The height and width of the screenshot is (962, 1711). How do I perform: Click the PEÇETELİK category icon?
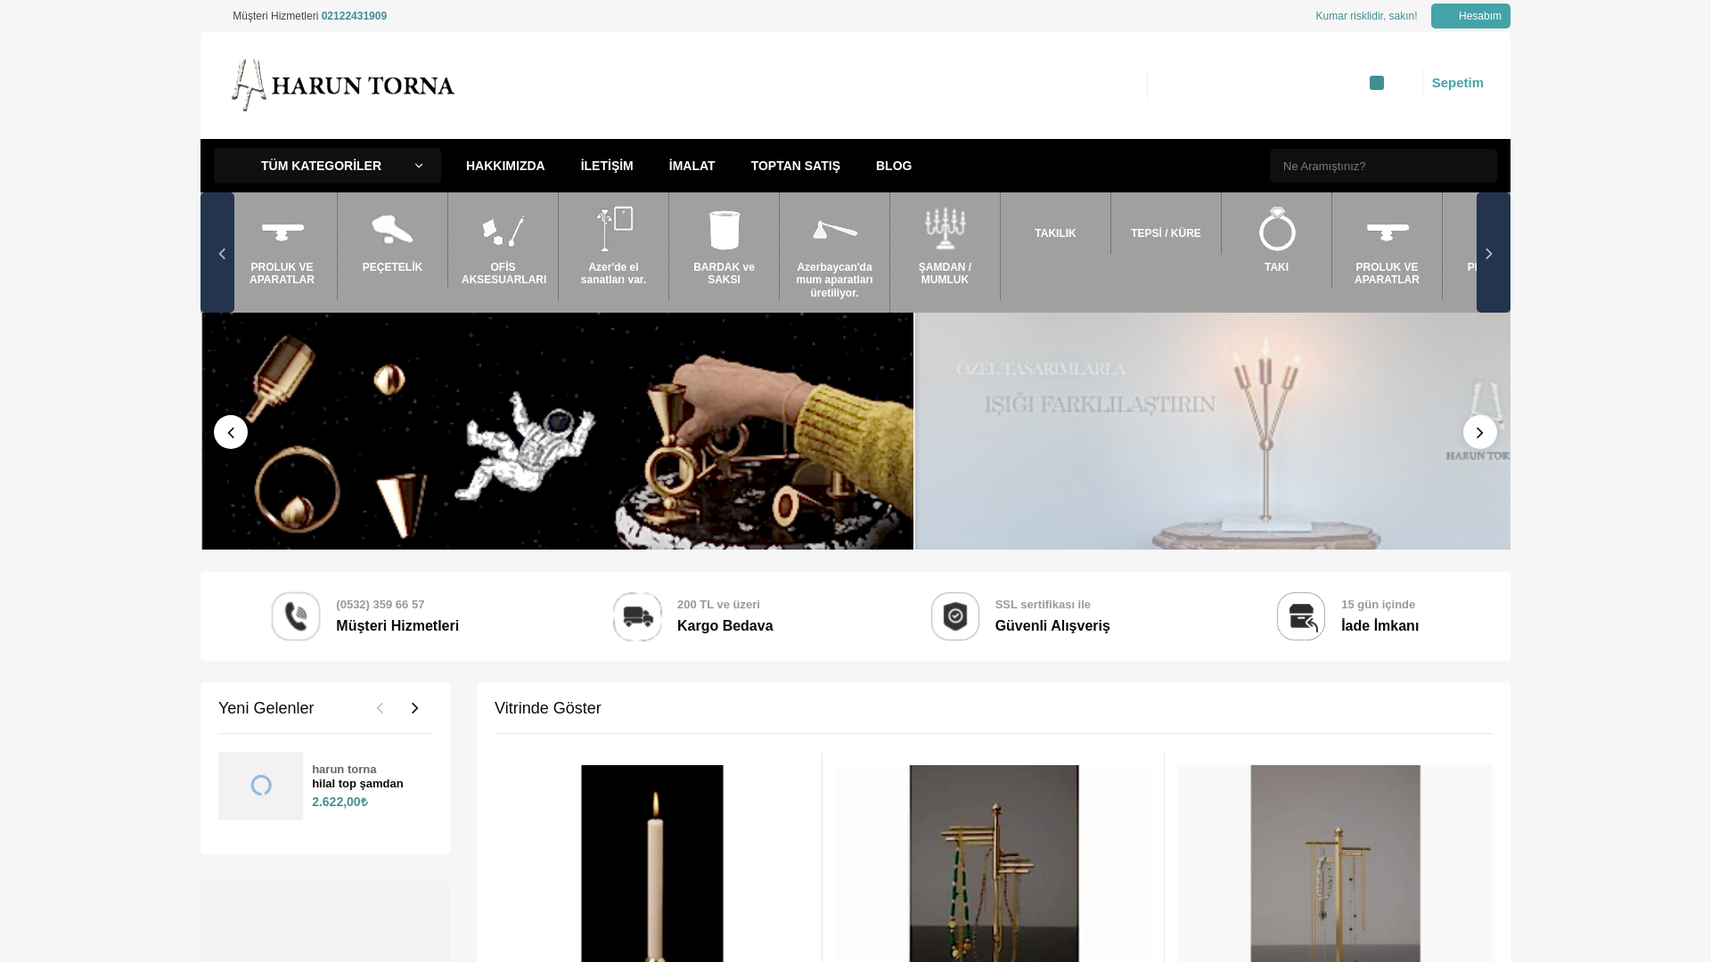click(392, 230)
